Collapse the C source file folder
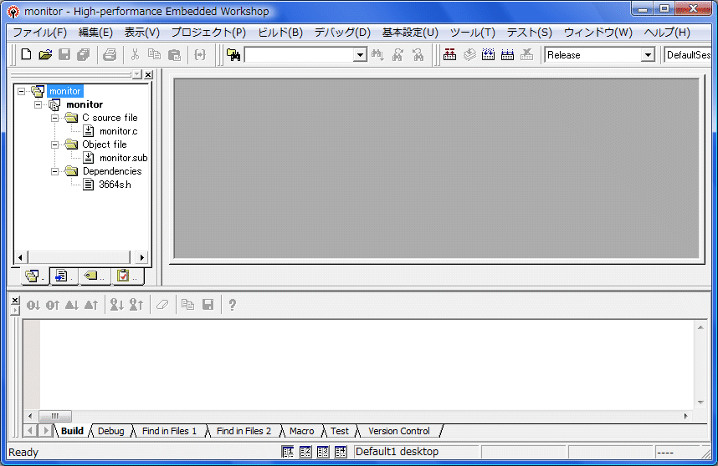The width and height of the screenshot is (718, 466). coord(54,118)
